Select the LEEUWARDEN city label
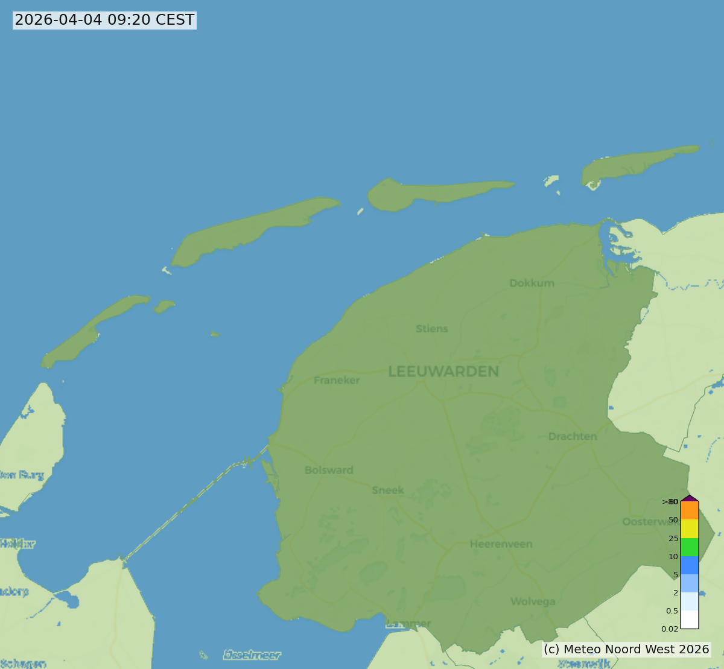The height and width of the screenshot is (669, 724). pyautogui.click(x=444, y=372)
